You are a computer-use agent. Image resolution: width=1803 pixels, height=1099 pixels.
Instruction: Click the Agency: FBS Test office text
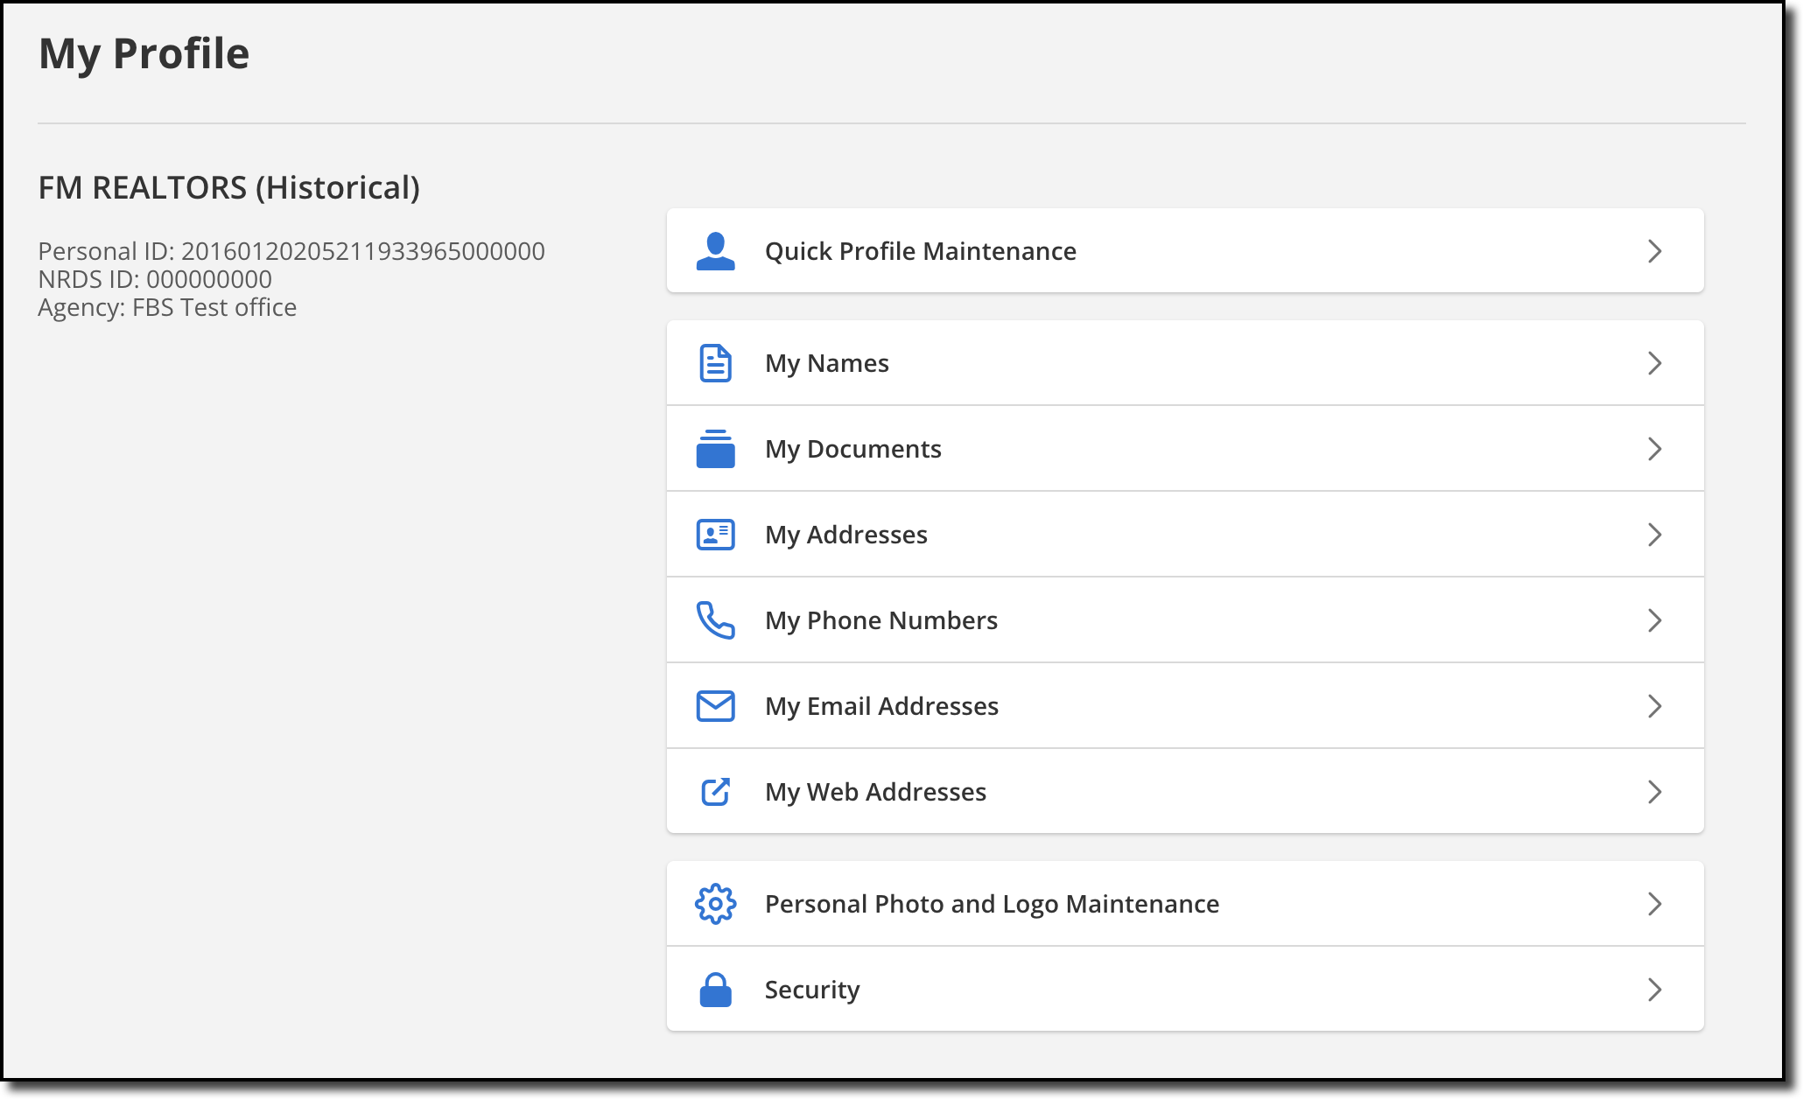tap(167, 307)
